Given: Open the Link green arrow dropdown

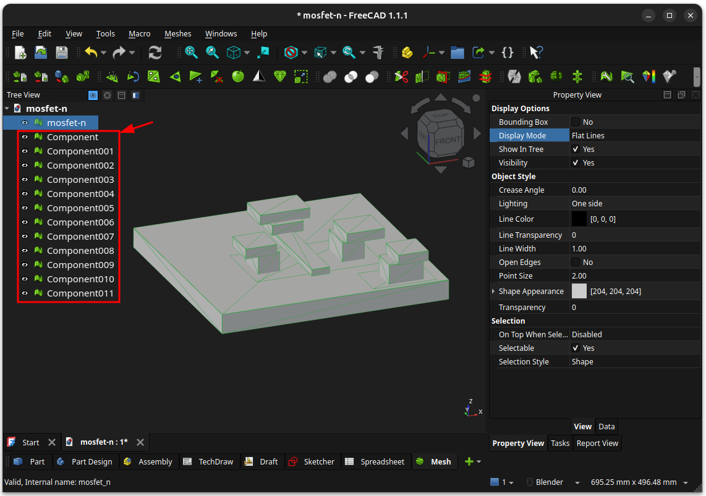Looking at the screenshot, I should tap(491, 53).
